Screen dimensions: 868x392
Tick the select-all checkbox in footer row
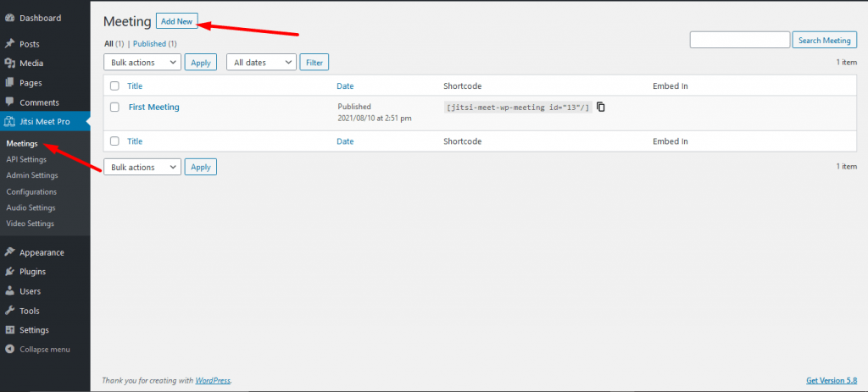(x=114, y=141)
